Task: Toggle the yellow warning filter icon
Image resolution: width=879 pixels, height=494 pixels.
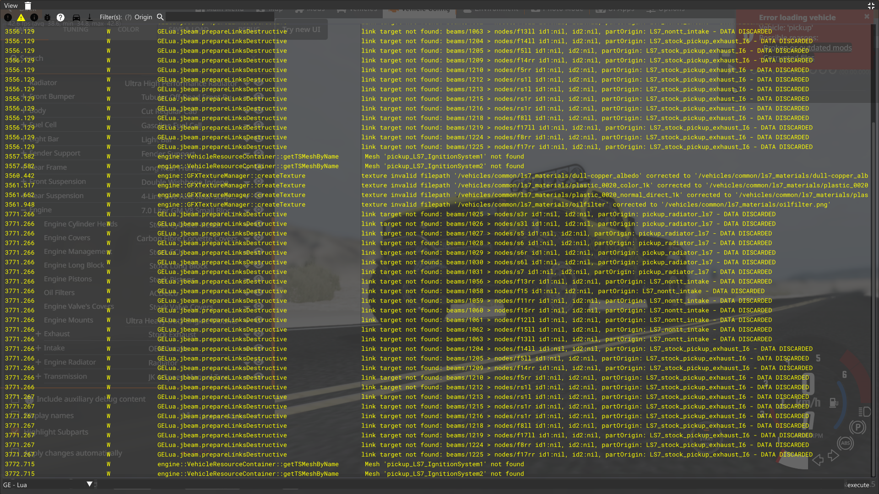Action: 21,17
